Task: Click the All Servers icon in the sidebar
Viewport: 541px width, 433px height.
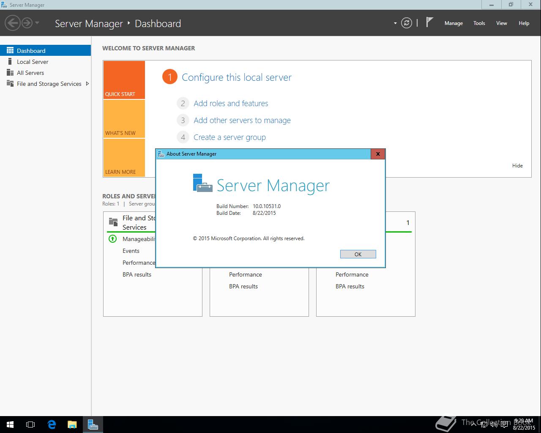Action: [10, 73]
